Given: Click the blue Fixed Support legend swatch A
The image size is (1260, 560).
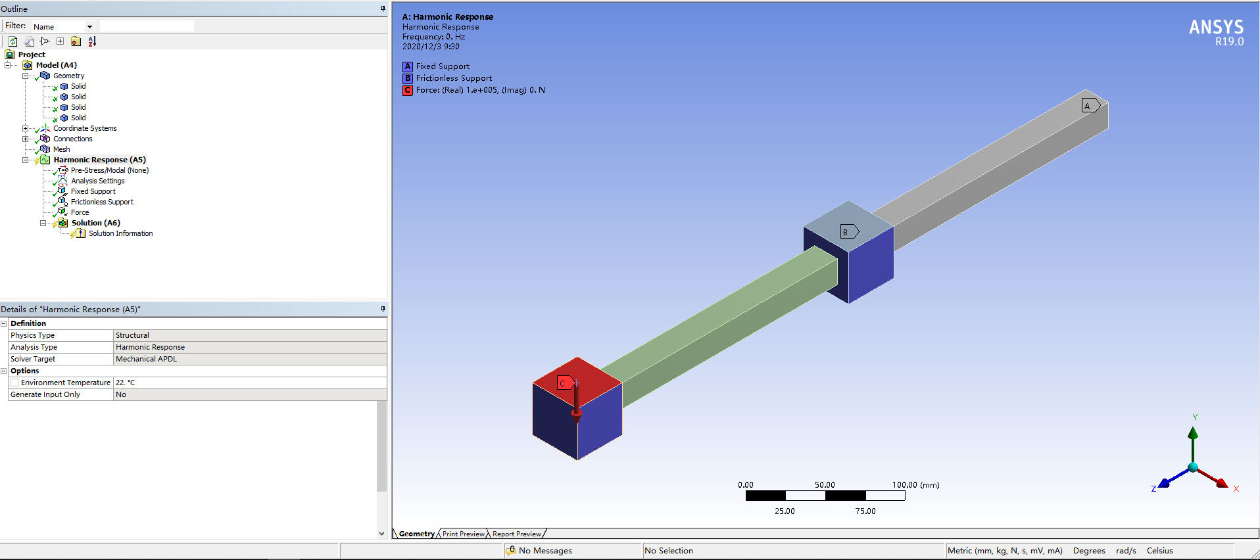Looking at the screenshot, I should pos(408,66).
